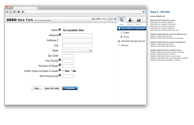The image size is (194, 125).
Task: Click the Step 5 - Off-Site heading
Action: (160, 12)
